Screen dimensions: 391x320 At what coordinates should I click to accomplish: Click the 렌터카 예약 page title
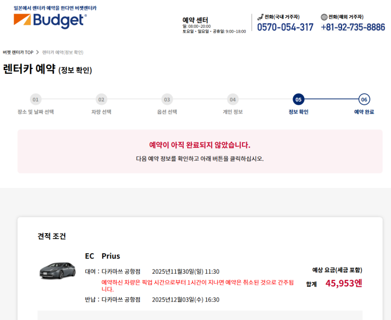(47, 69)
